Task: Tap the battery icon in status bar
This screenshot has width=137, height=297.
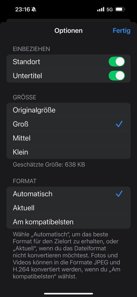Action: 120,9
